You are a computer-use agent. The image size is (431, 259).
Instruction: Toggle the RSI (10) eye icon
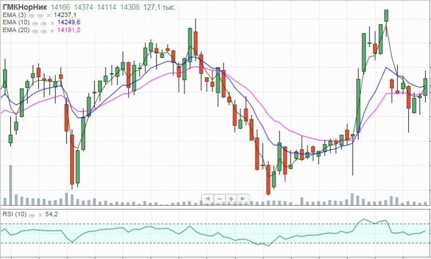click(32, 215)
